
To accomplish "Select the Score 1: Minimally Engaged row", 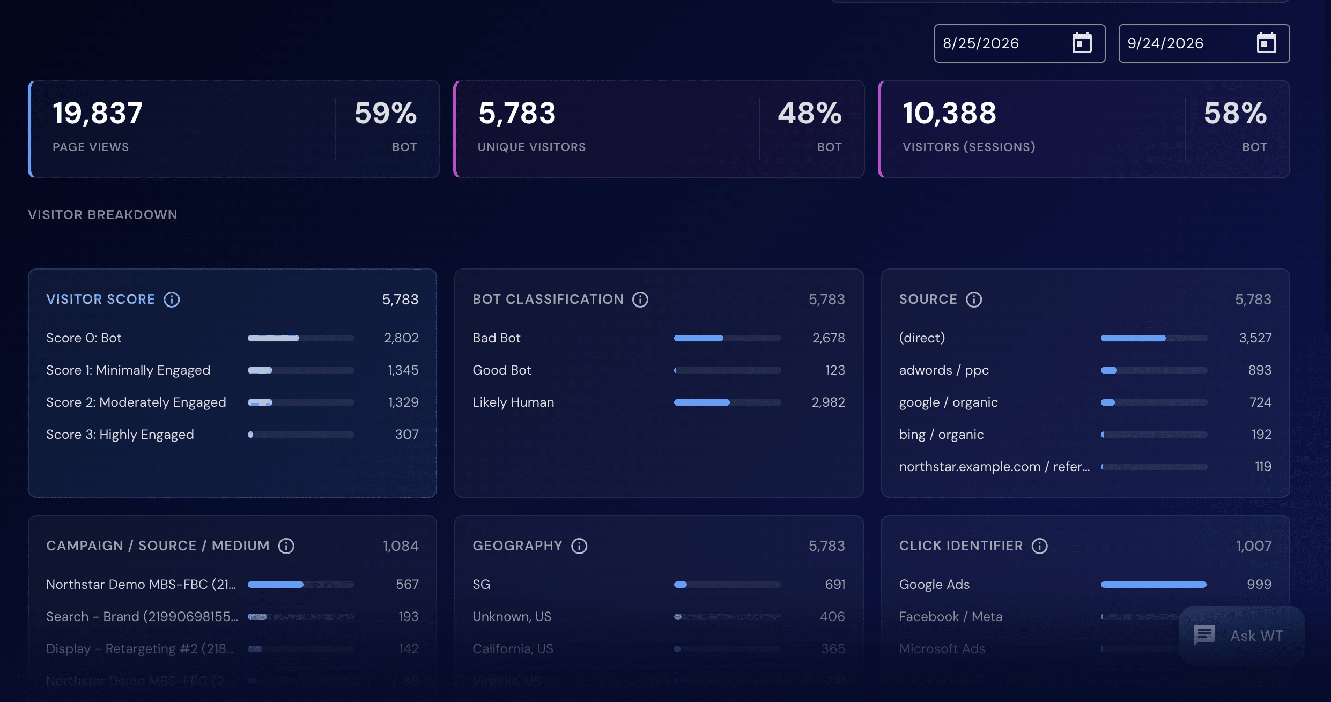I will click(x=232, y=370).
